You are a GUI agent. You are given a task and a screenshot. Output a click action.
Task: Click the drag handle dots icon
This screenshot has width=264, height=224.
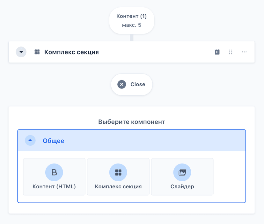click(x=231, y=52)
